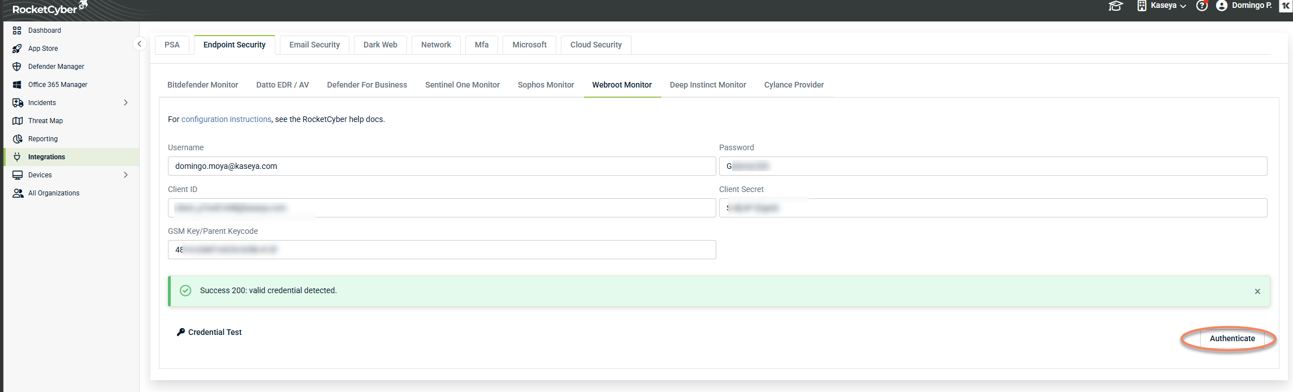Switch to the Email Security tab
Image resolution: width=1293 pixels, height=392 pixels.
[314, 45]
